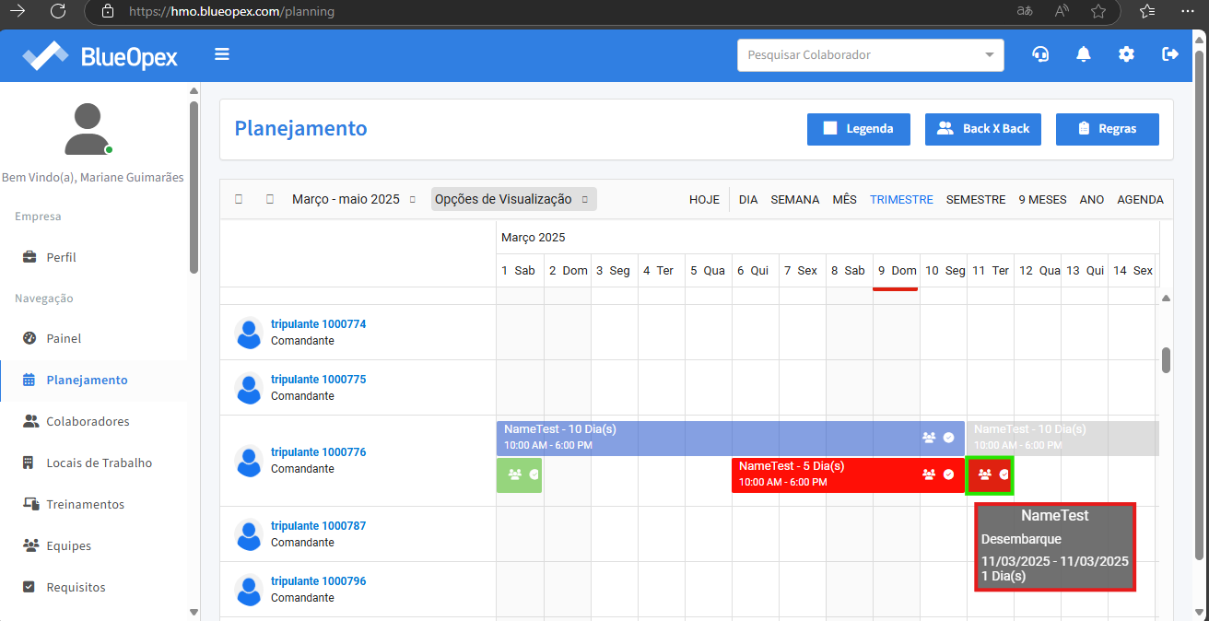
Task: Click team icon on small green event
Action: tap(514, 475)
